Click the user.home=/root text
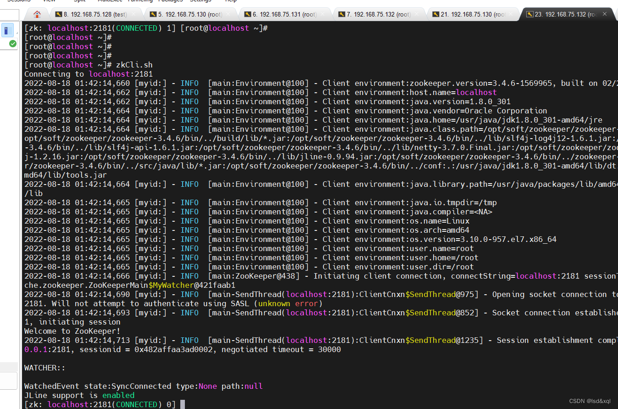This screenshot has height=409, width=618. point(444,258)
